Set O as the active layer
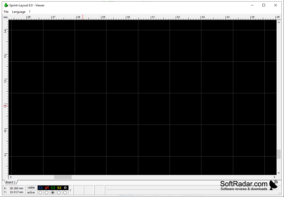This screenshot has height=197, width=284. (65, 193)
